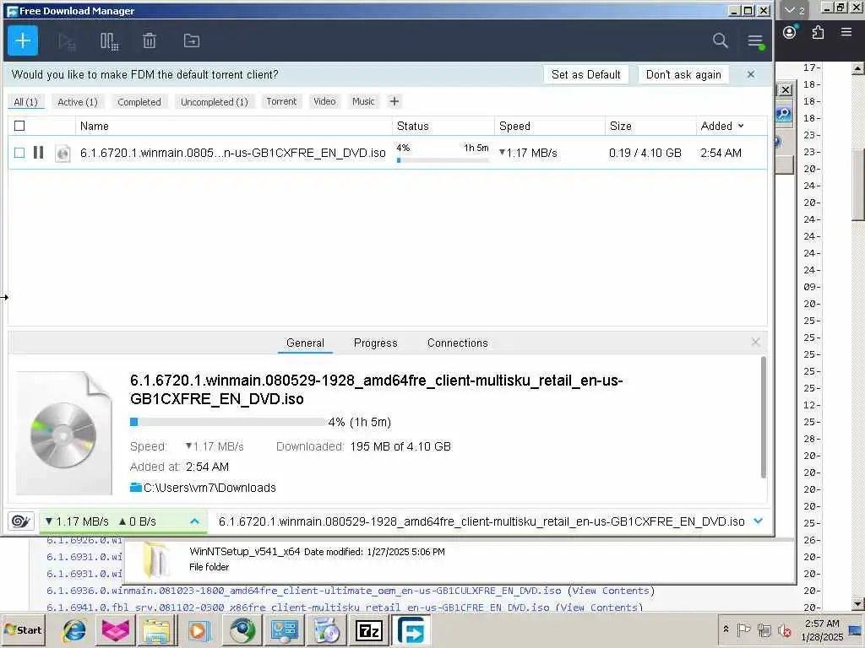Click the Name column header

click(x=233, y=127)
